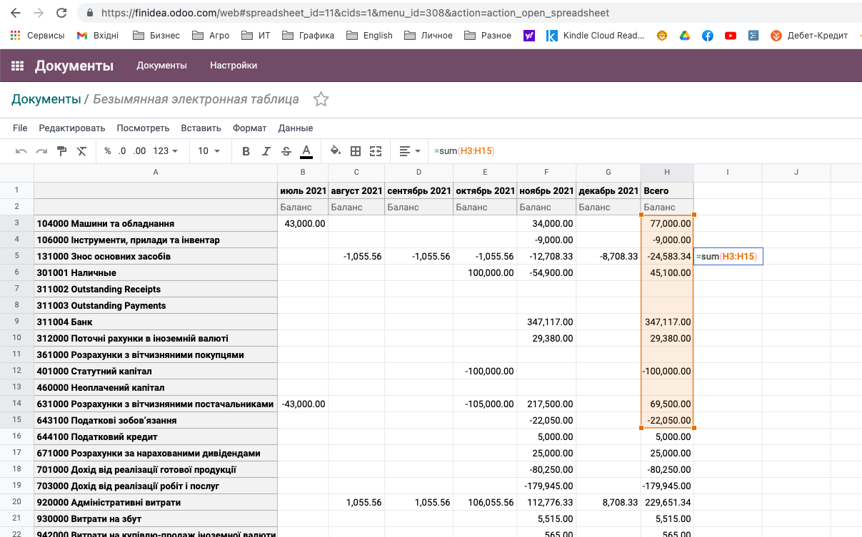Open the Бизнес bookmark folder
This screenshot has height=537, width=862.
(x=155, y=35)
